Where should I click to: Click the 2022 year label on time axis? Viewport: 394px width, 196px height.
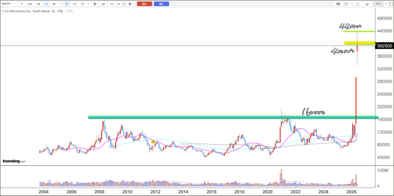tap(295, 191)
